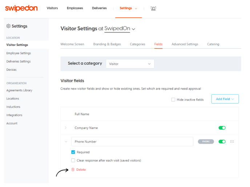Open the alarm evacuation icon

[x=153, y=8]
